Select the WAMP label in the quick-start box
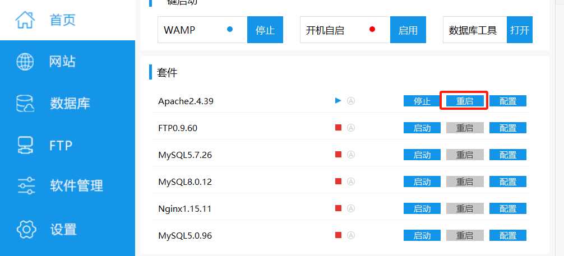Screen dimensions: 564x256 point(179,30)
